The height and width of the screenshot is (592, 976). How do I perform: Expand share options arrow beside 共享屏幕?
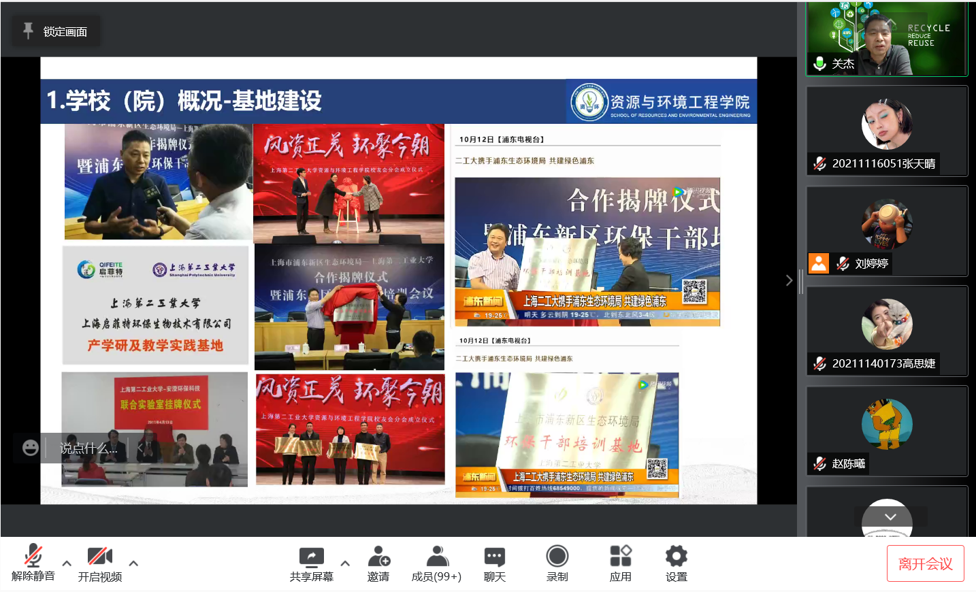[345, 563]
